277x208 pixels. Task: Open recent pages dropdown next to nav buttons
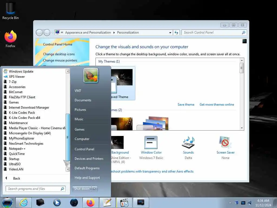52,32
